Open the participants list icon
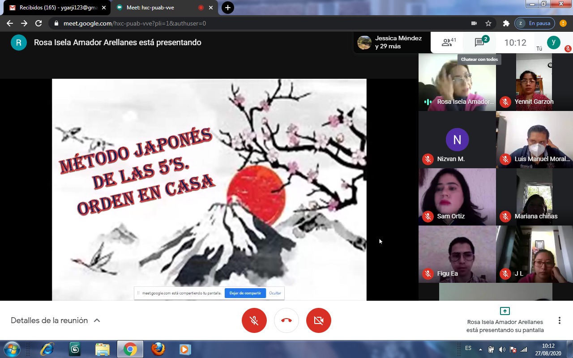 pyautogui.click(x=448, y=43)
